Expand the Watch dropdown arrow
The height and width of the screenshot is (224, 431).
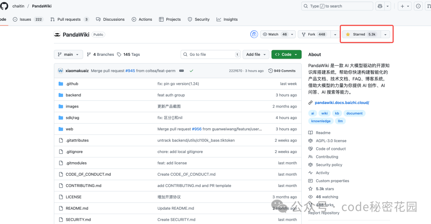292,34
